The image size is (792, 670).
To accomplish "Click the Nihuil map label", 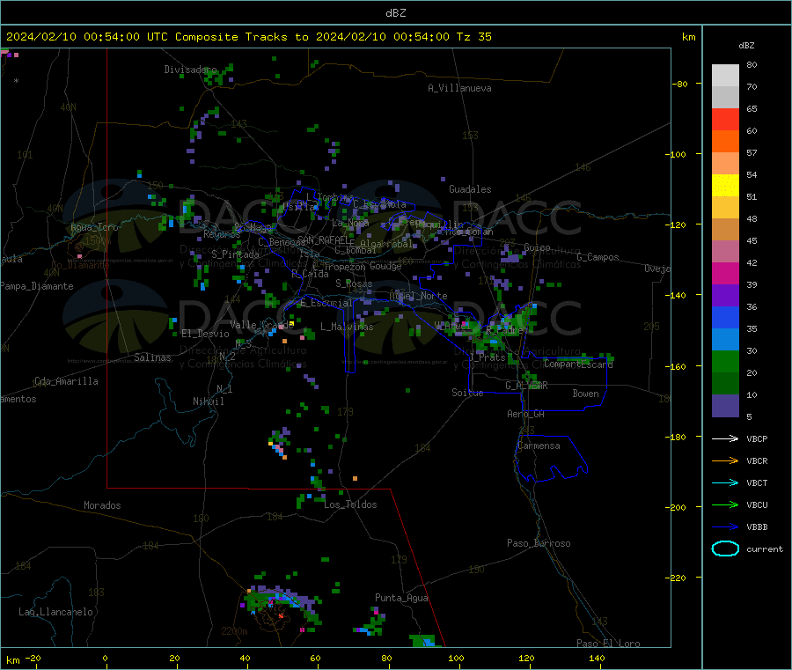I will (208, 401).
